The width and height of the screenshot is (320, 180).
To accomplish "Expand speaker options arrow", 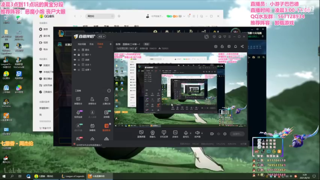I will pos(202,133).
